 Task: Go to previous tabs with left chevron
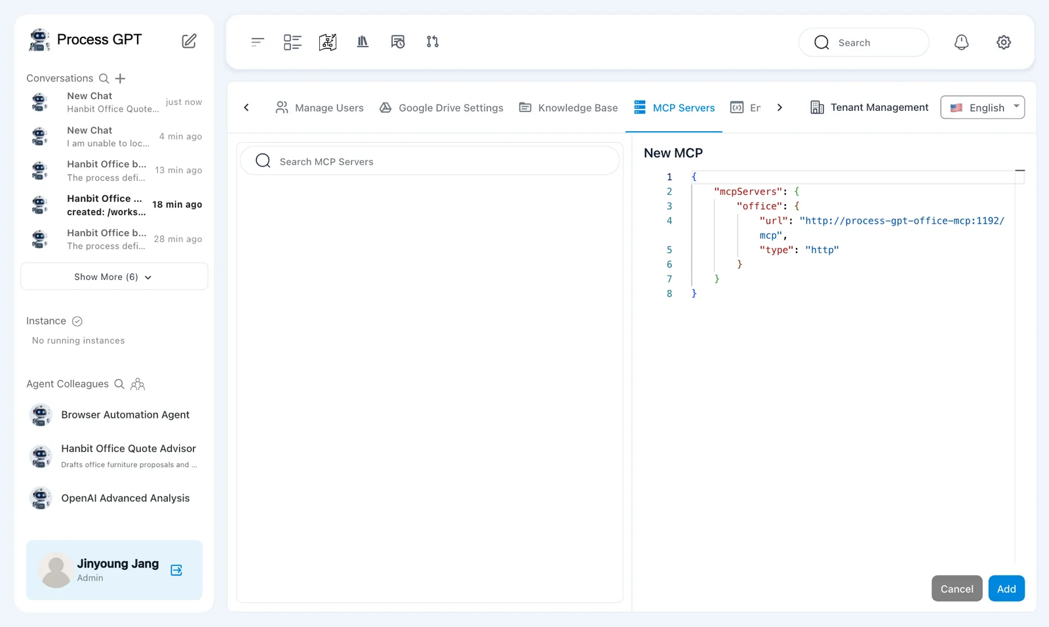(247, 108)
